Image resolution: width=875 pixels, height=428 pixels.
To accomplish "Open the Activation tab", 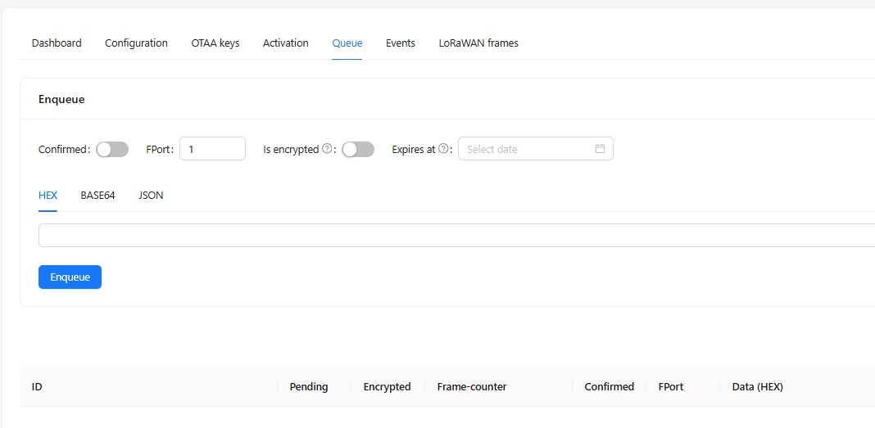I will coord(286,43).
